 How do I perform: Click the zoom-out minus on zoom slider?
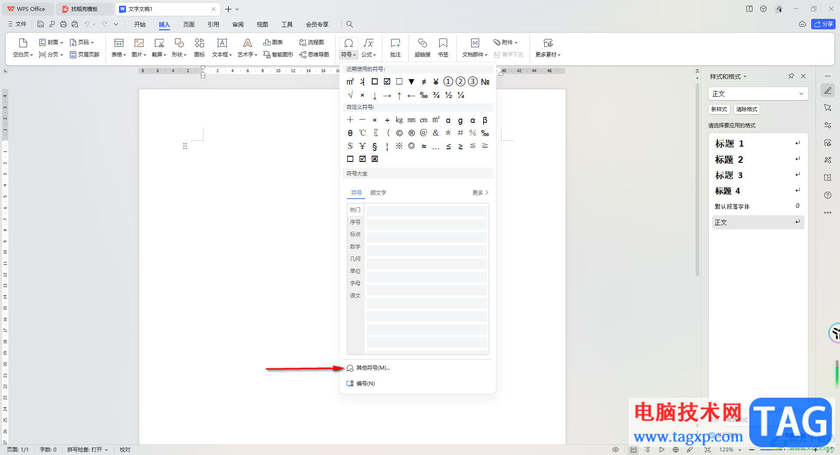coord(751,450)
